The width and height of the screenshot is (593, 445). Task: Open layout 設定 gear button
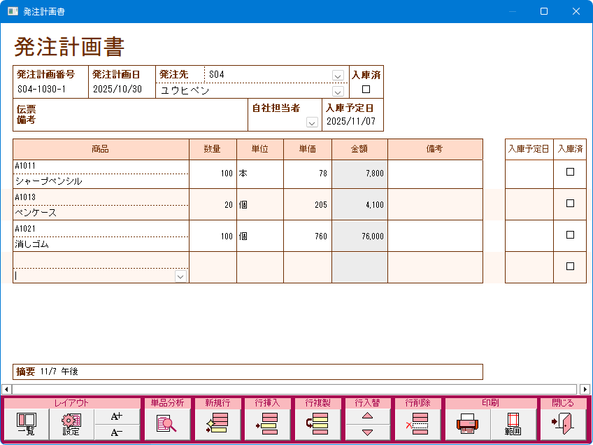click(x=71, y=424)
